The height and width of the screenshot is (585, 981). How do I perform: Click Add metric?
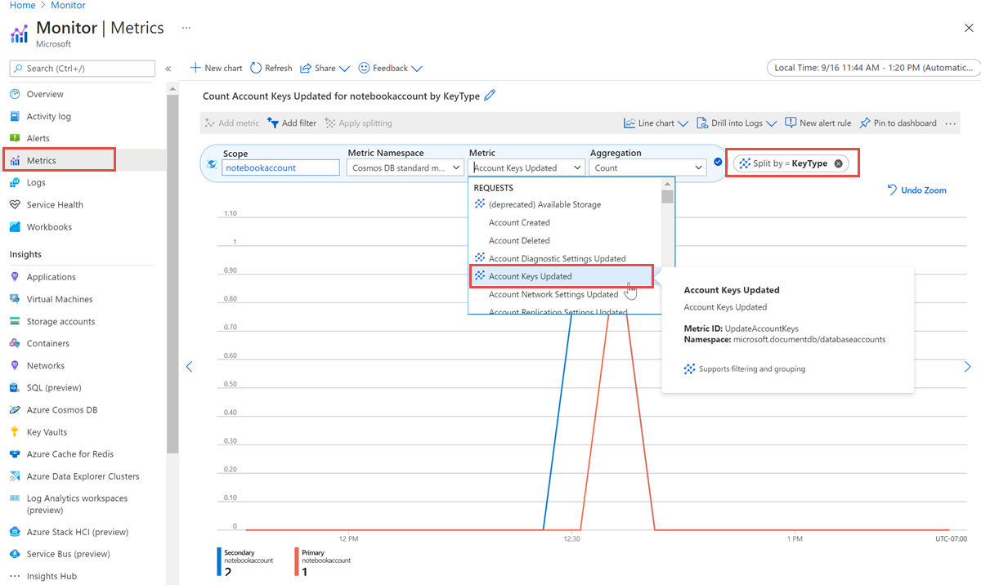[232, 123]
